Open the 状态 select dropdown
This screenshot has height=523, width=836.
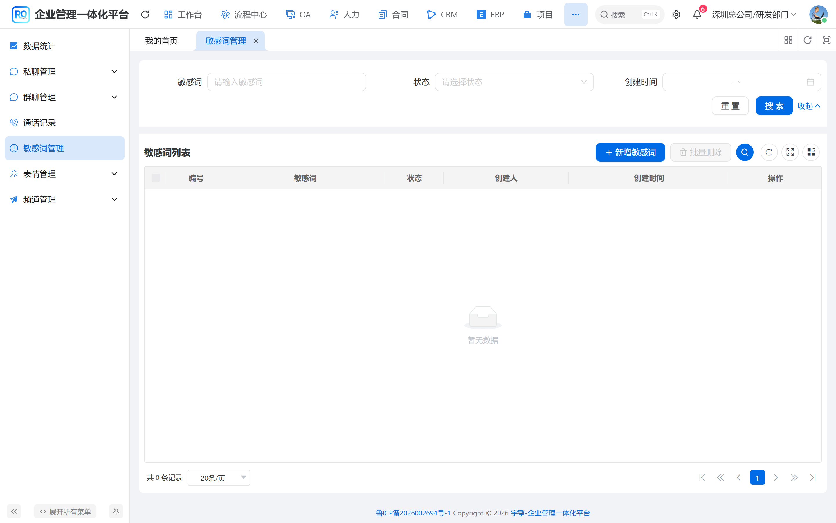[514, 82]
